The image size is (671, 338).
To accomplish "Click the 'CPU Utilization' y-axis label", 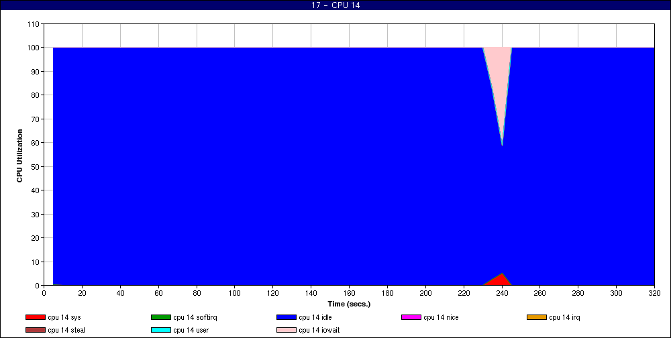I will click(x=19, y=156).
